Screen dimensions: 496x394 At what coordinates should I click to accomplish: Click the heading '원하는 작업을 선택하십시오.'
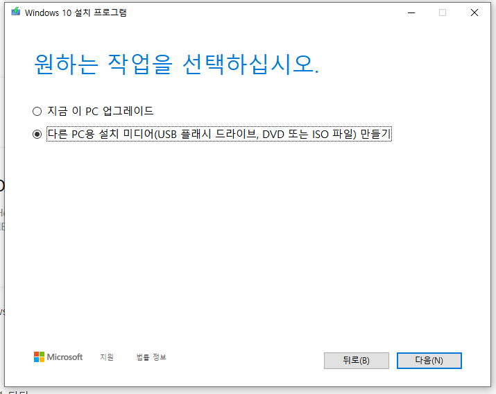pos(176,65)
